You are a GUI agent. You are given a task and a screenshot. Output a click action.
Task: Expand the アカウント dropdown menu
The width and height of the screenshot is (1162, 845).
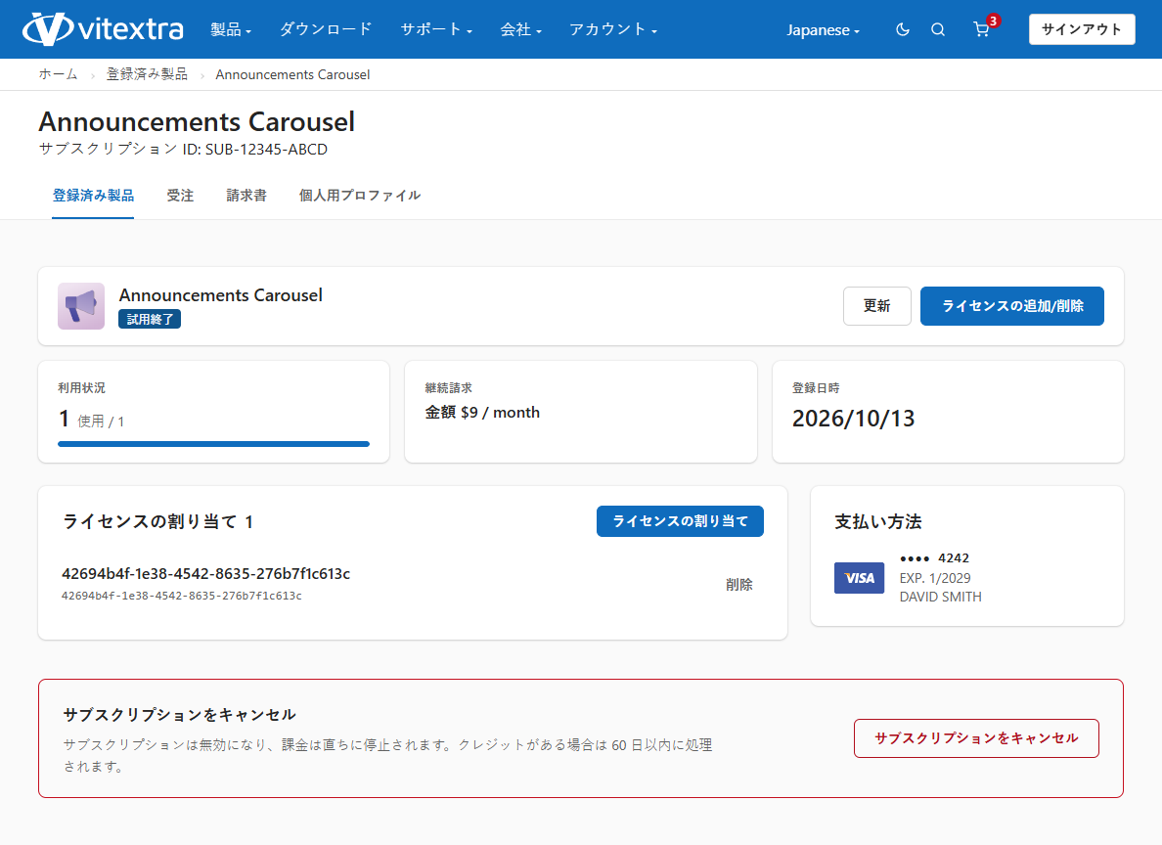[613, 29]
